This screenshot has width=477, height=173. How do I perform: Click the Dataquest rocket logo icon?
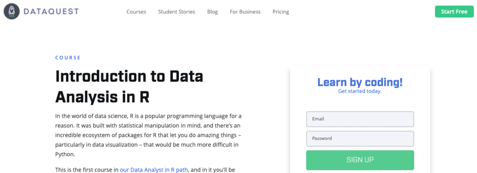pyautogui.click(x=12, y=12)
